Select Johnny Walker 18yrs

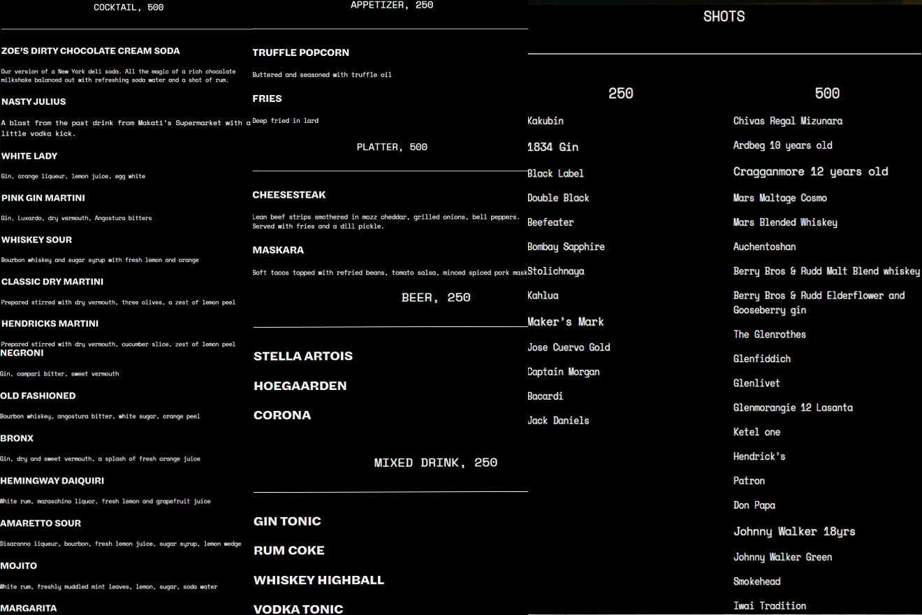[794, 532]
